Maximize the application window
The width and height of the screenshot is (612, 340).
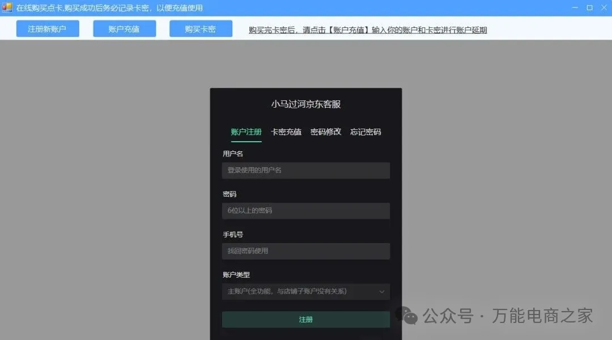tap(589, 8)
